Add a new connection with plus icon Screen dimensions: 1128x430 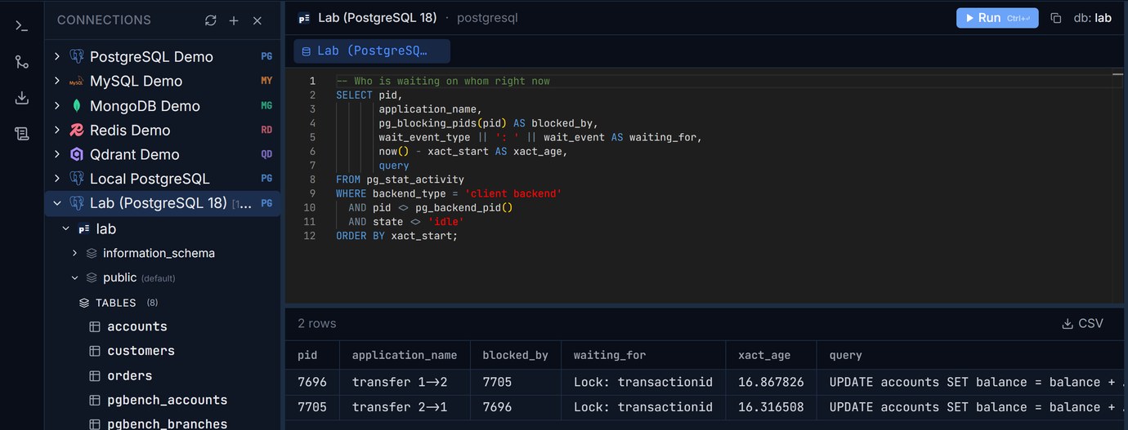tap(234, 20)
